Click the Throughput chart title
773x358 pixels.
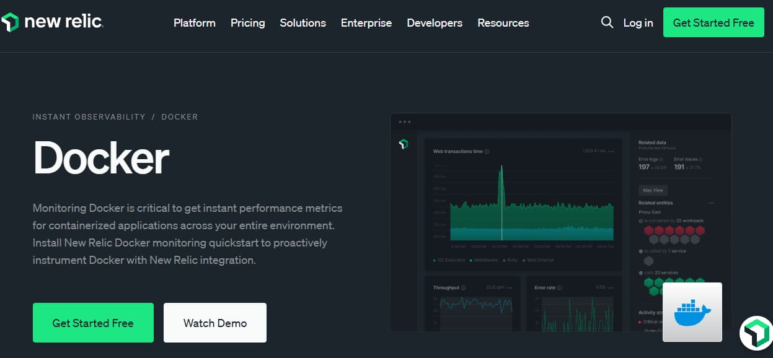click(x=446, y=287)
